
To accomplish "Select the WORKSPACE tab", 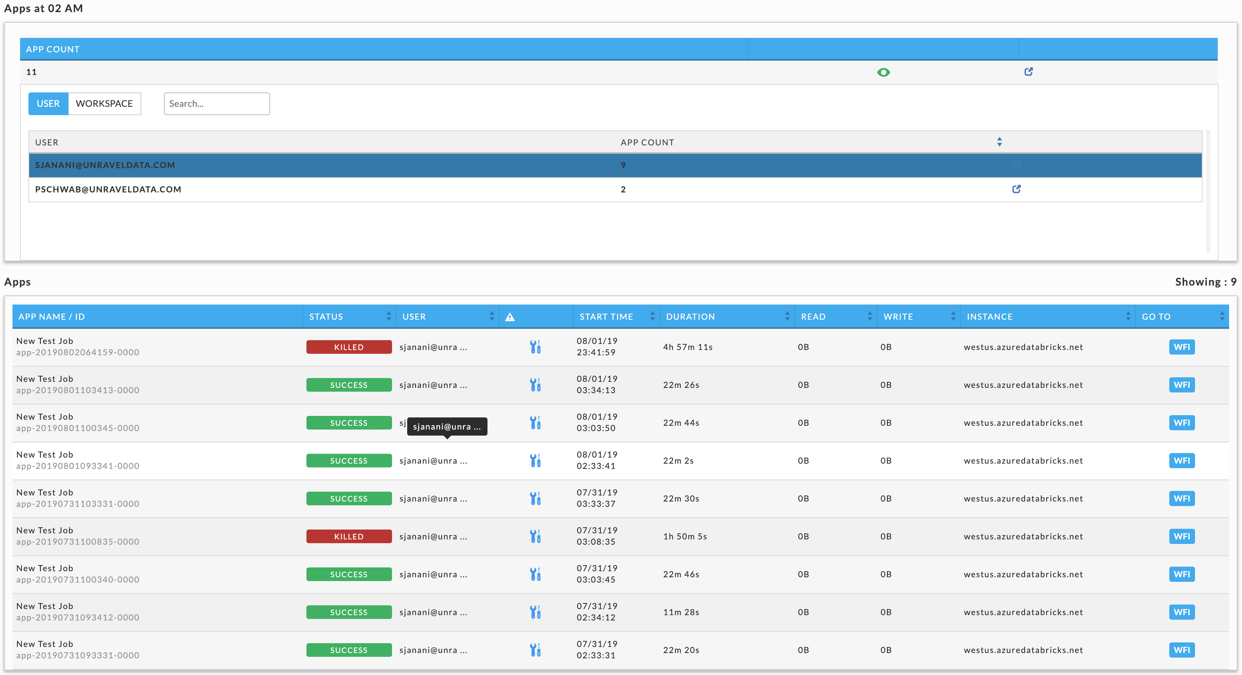I will click(104, 102).
